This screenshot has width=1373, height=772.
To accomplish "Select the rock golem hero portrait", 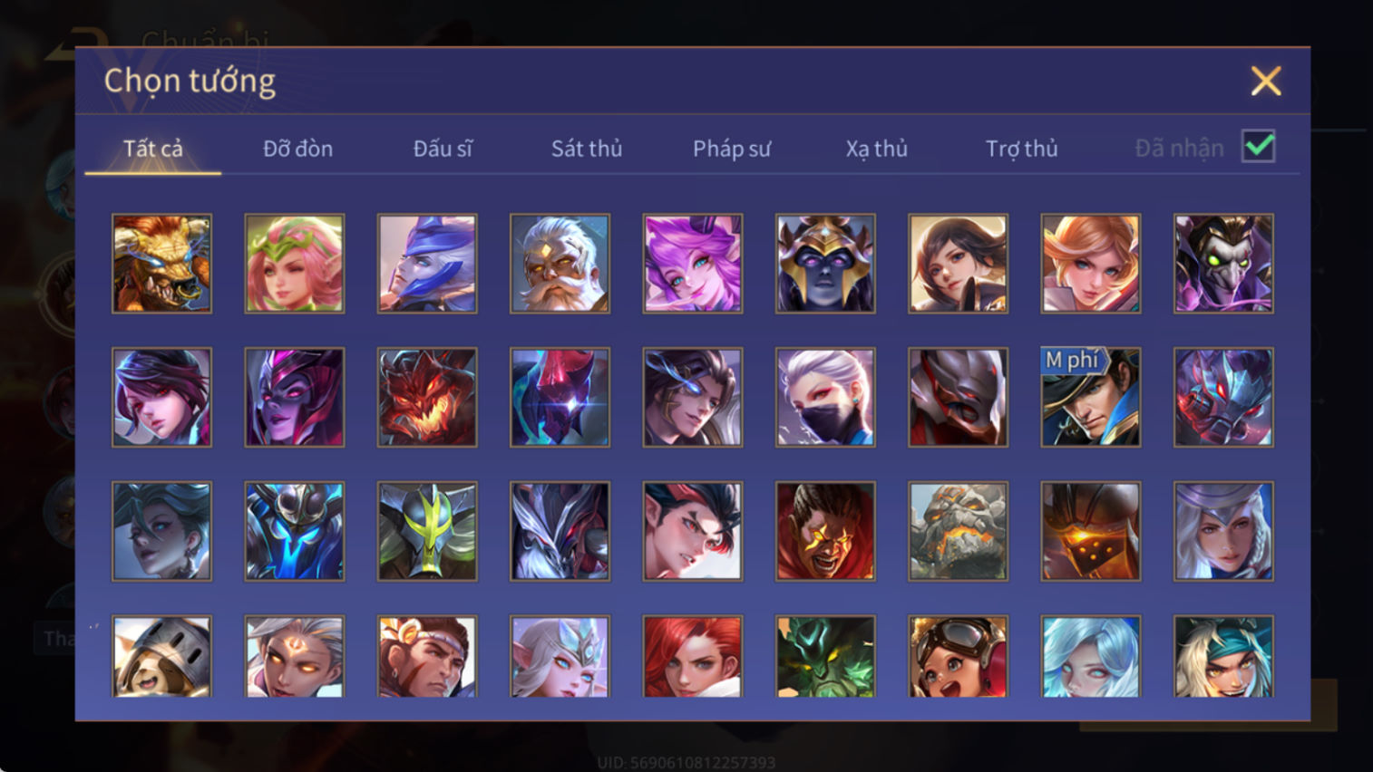I will [x=958, y=531].
